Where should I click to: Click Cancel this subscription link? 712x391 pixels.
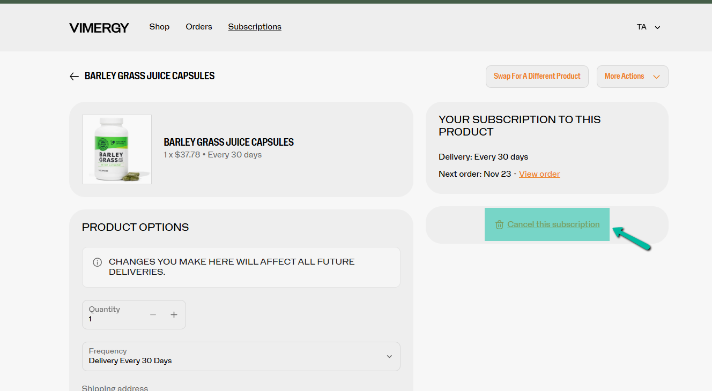pos(553,224)
